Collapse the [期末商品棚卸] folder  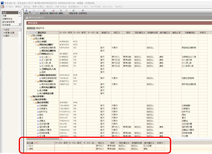tap(36, 82)
